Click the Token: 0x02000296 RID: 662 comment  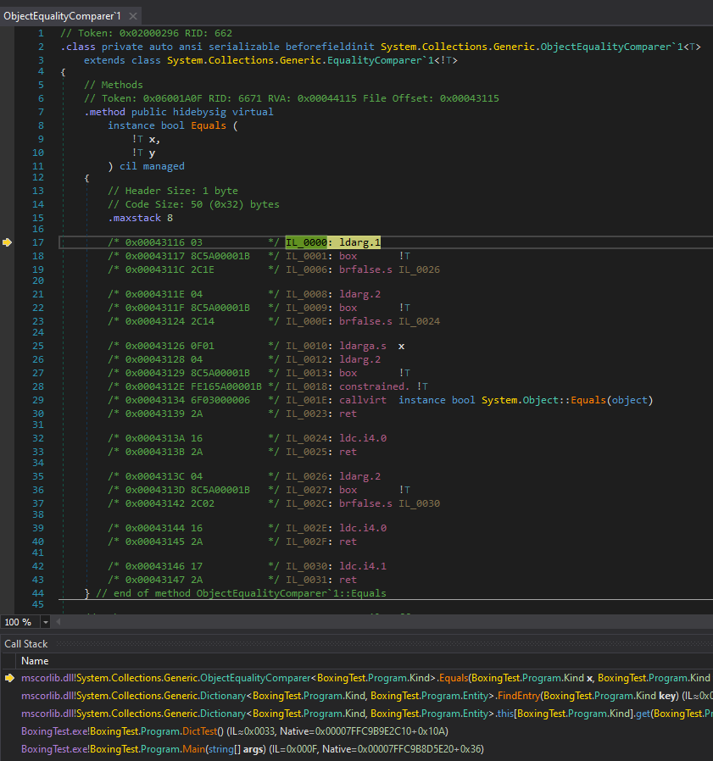point(146,33)
